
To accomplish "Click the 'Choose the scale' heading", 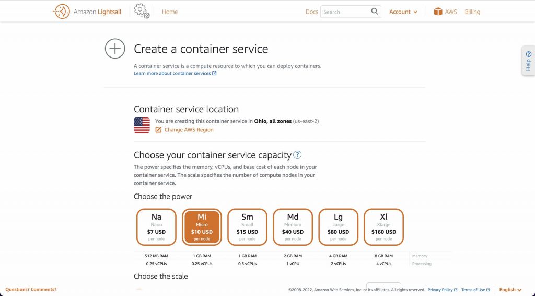I will [161, 276].
